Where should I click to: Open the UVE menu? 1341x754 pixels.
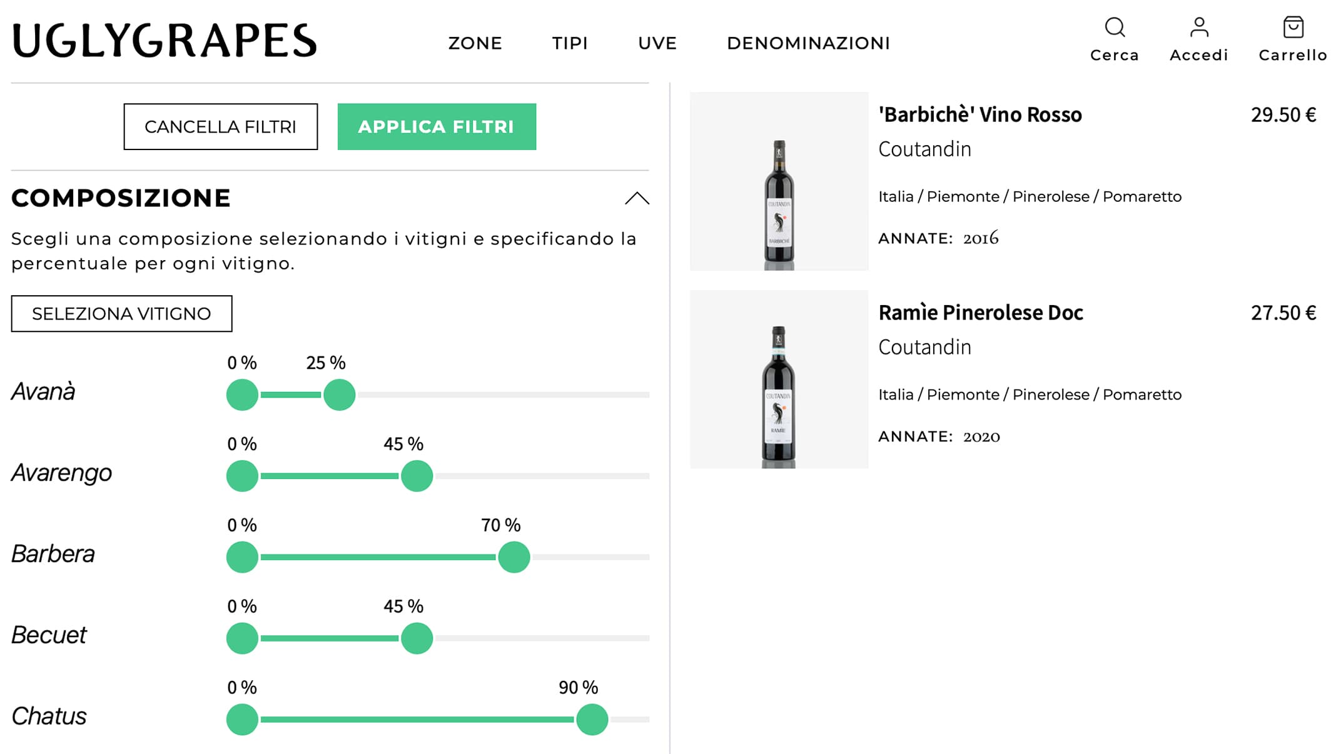(657, 43)
